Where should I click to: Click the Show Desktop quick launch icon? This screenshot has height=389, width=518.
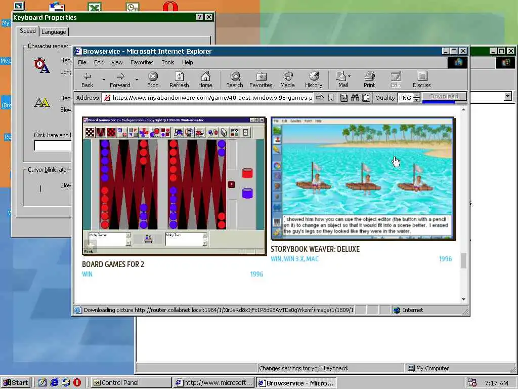(42, 382)
